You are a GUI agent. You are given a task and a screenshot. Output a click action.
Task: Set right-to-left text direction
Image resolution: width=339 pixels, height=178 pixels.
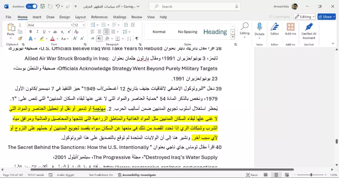(x=99, y=39)
